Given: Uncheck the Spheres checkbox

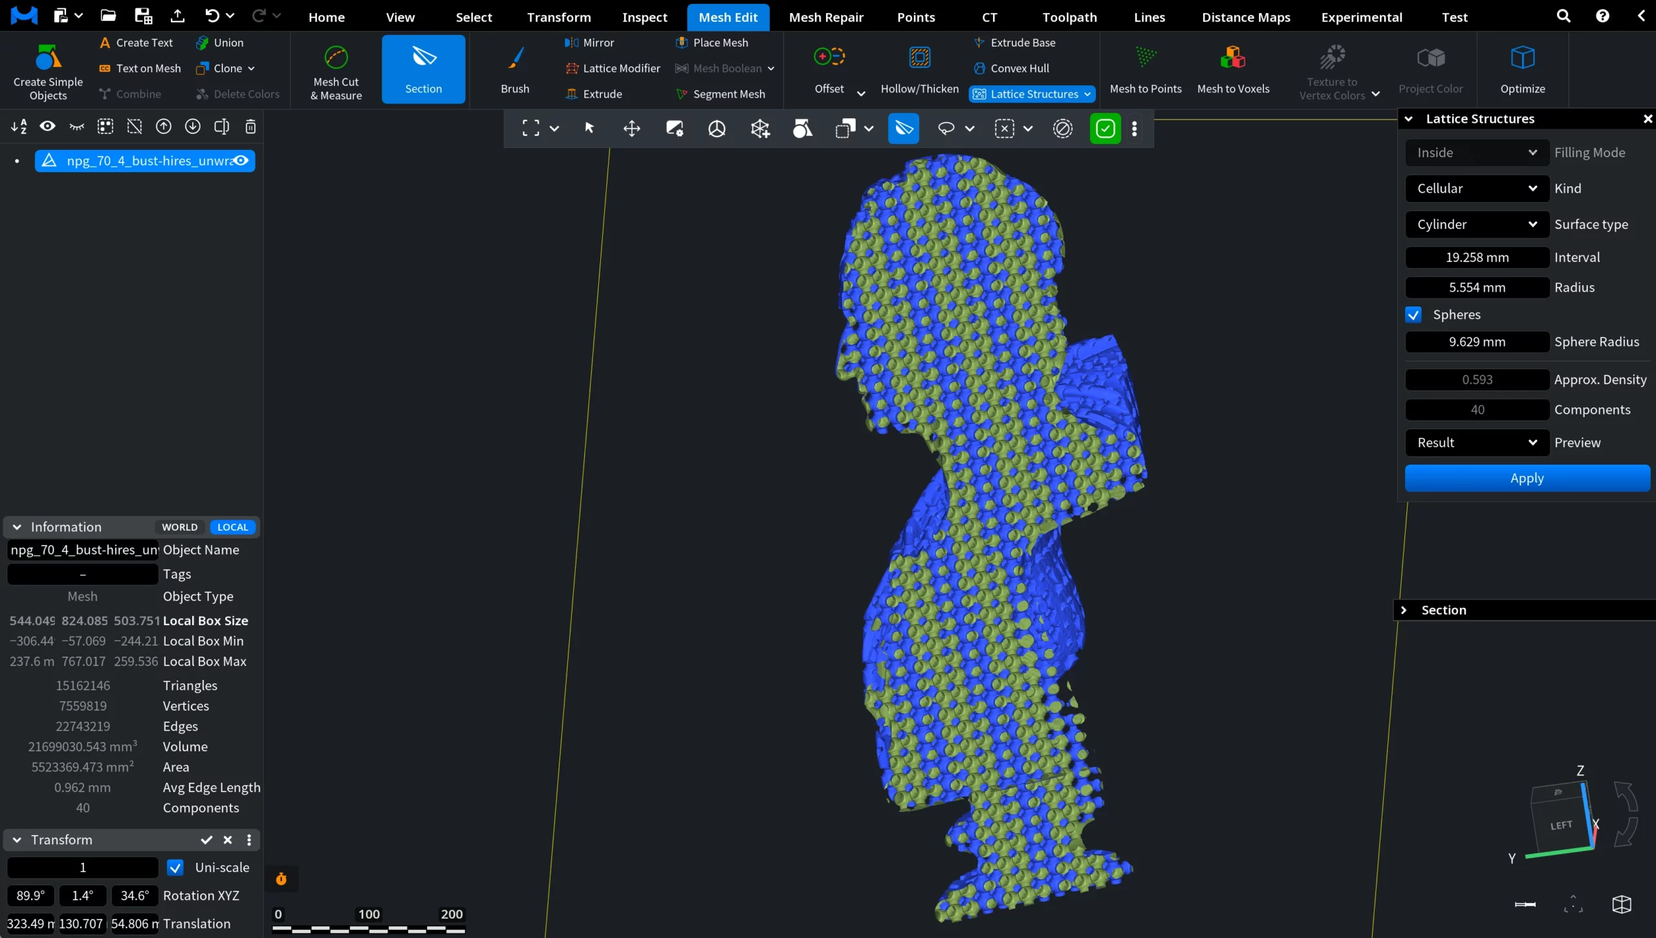Looking at the screenshot, I should [1413, 315].
